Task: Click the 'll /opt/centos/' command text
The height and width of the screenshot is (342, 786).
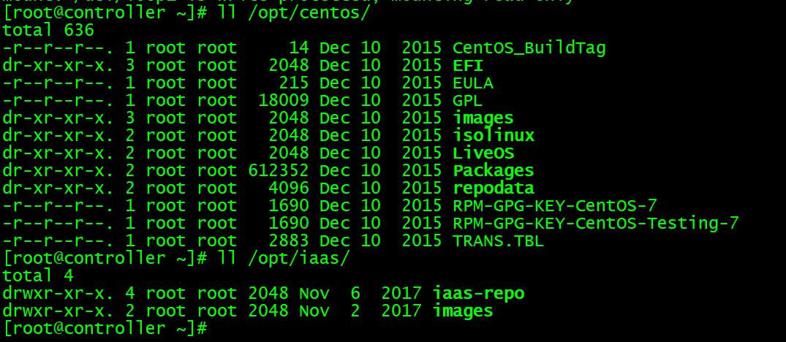Action: pyautogui.click(x=294, y=14)
